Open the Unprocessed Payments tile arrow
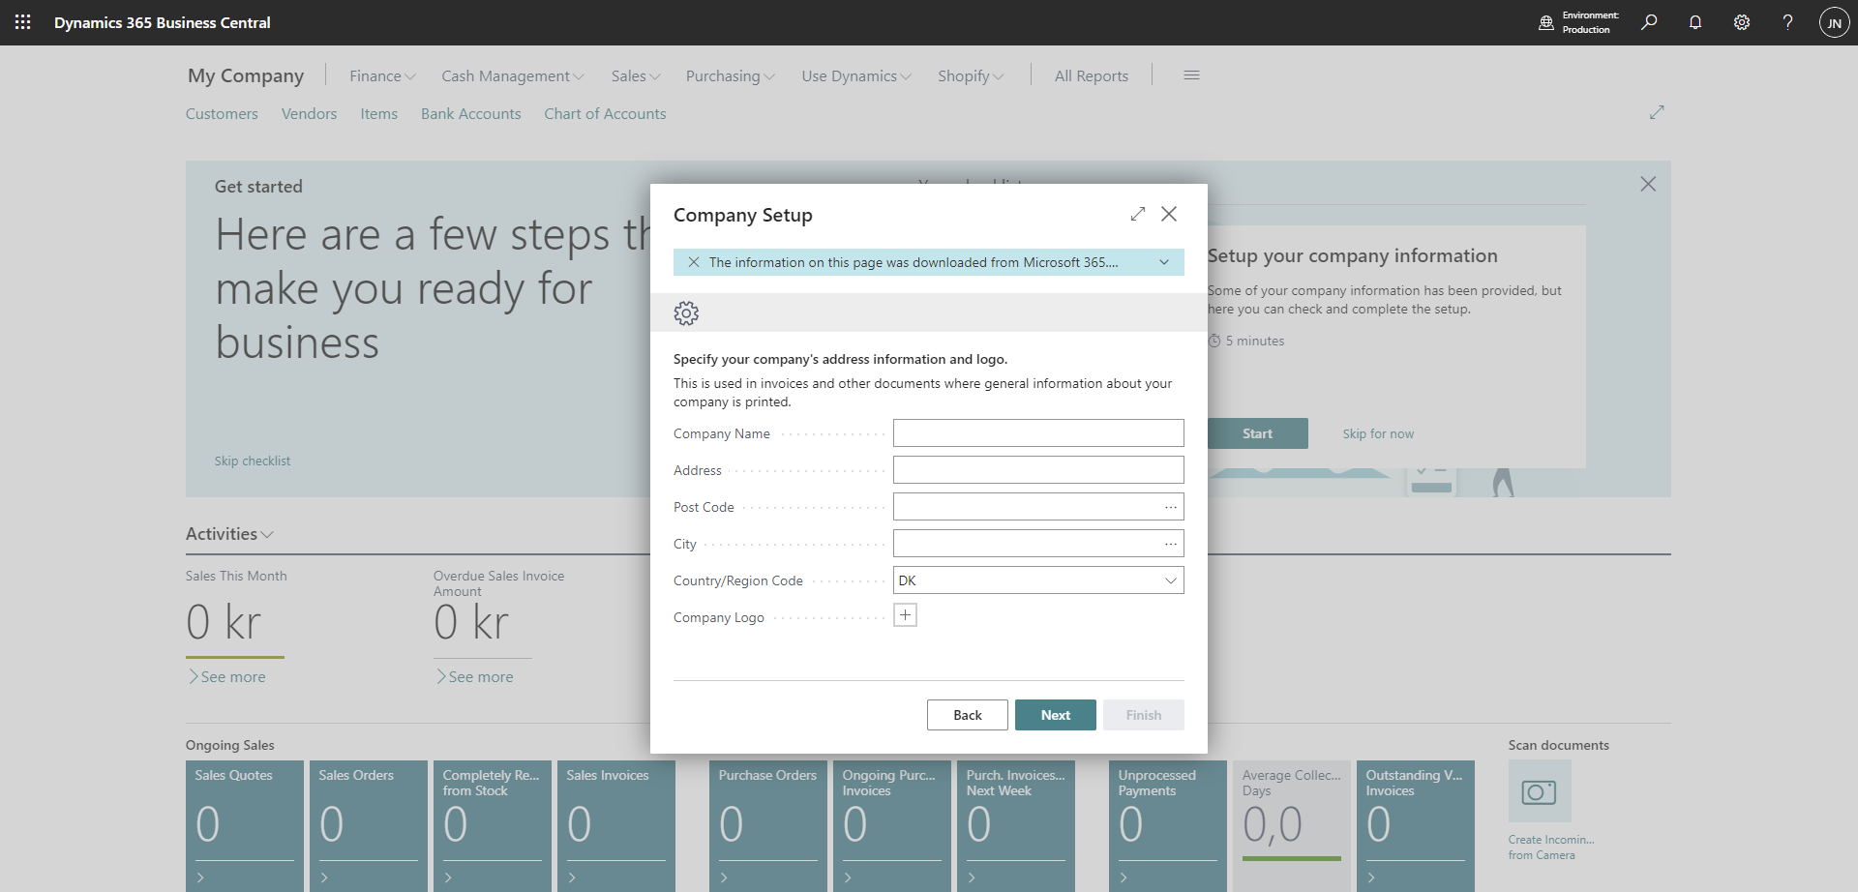The width and height of the screenshot is (1858, 892). click(1124, 877)
